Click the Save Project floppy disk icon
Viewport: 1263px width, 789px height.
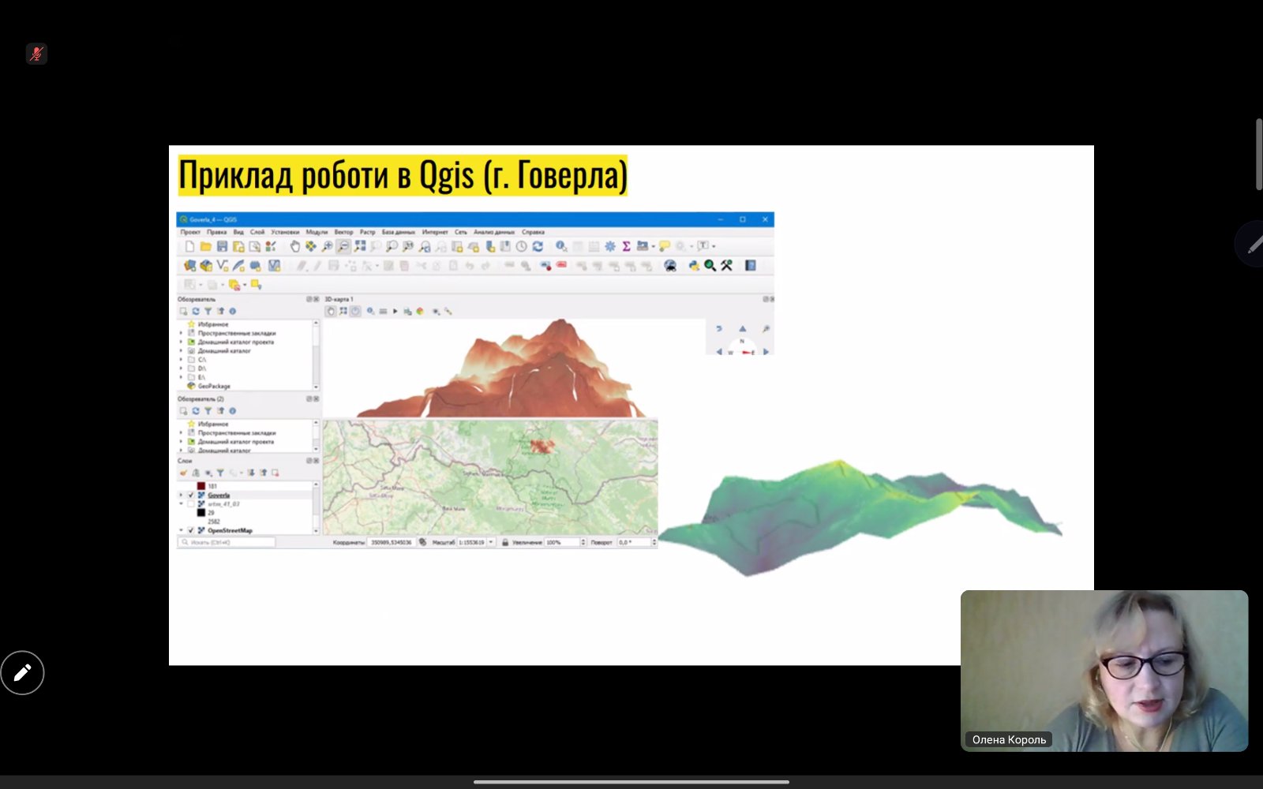point(222,247)
